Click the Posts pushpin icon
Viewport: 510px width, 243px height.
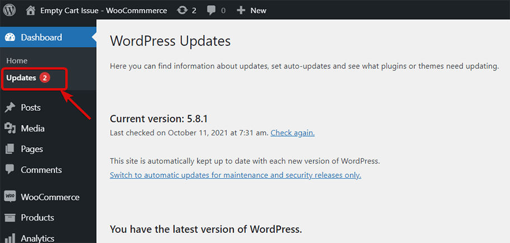click(10, 108)
